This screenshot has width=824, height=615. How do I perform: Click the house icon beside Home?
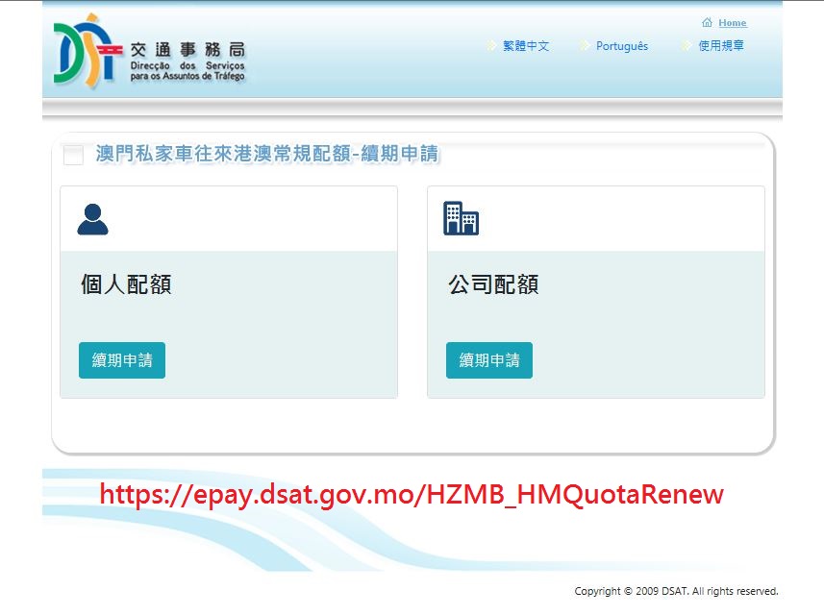(707, 23)
